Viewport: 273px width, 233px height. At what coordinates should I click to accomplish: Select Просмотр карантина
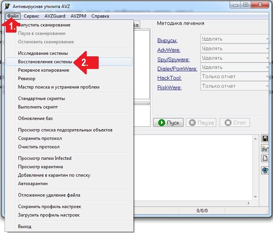point(69,167)
